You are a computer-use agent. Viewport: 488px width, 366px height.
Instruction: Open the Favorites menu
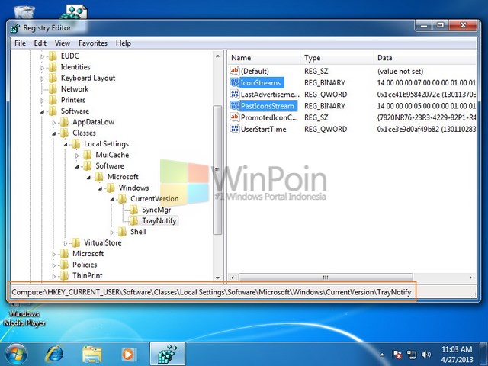(x=93, y=43)
